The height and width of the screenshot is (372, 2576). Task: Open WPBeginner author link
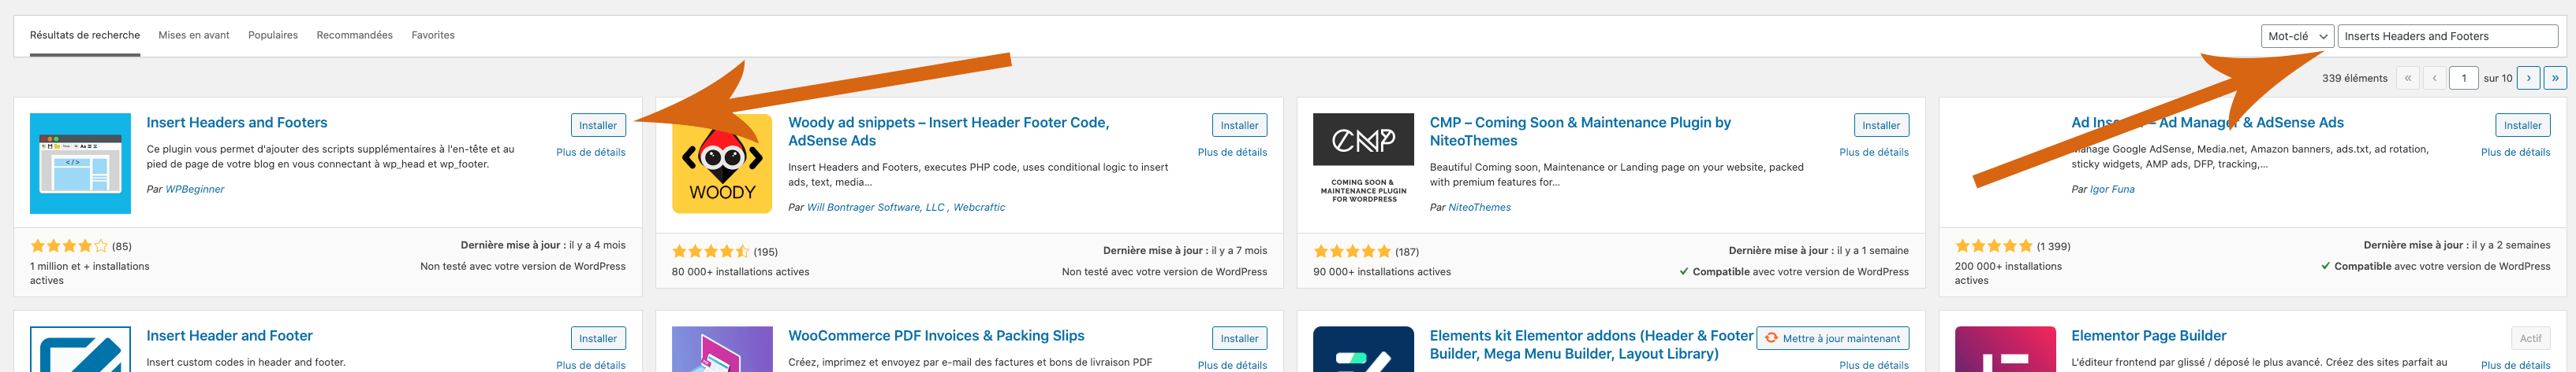tap(195, 190)
